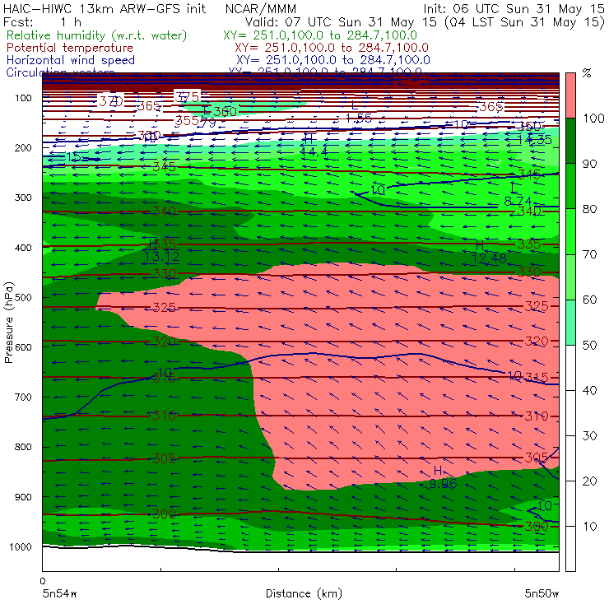Click the '5n50w' end coordinate label
The image size is (609, 609).
coord(542,593)
